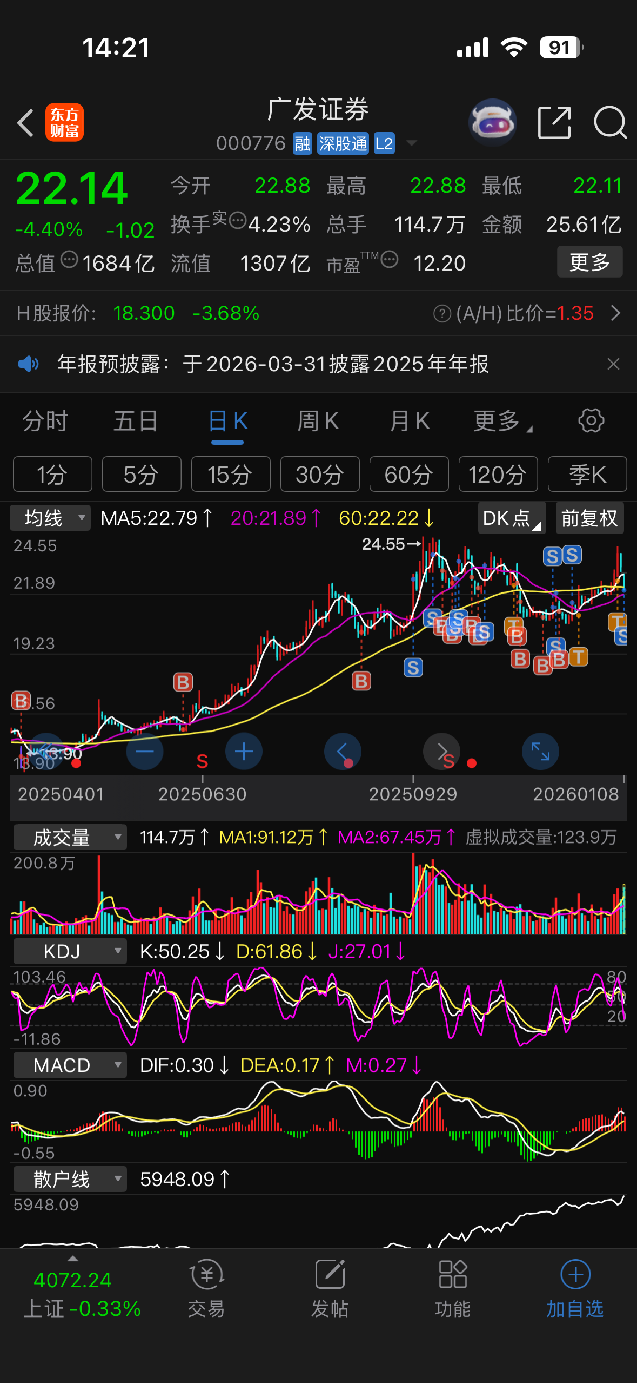Select the 日K chart tab
The image size is (637, 1383).
227,421
